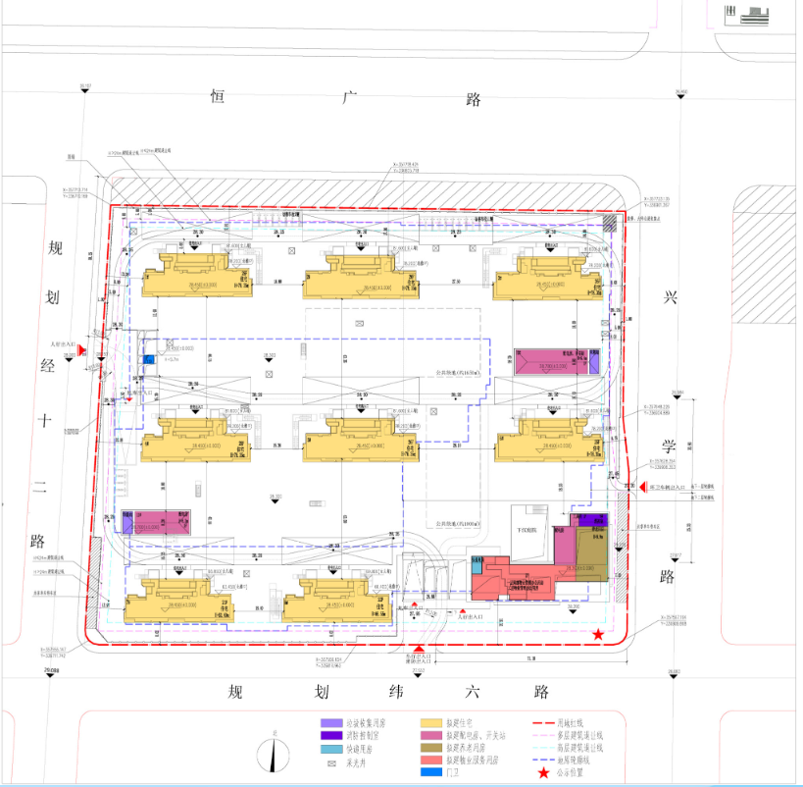Screen dimensions: 803x787
Task: Select the yellow 拟建住宅 legend swatch
Action: (x=431, y=725)
